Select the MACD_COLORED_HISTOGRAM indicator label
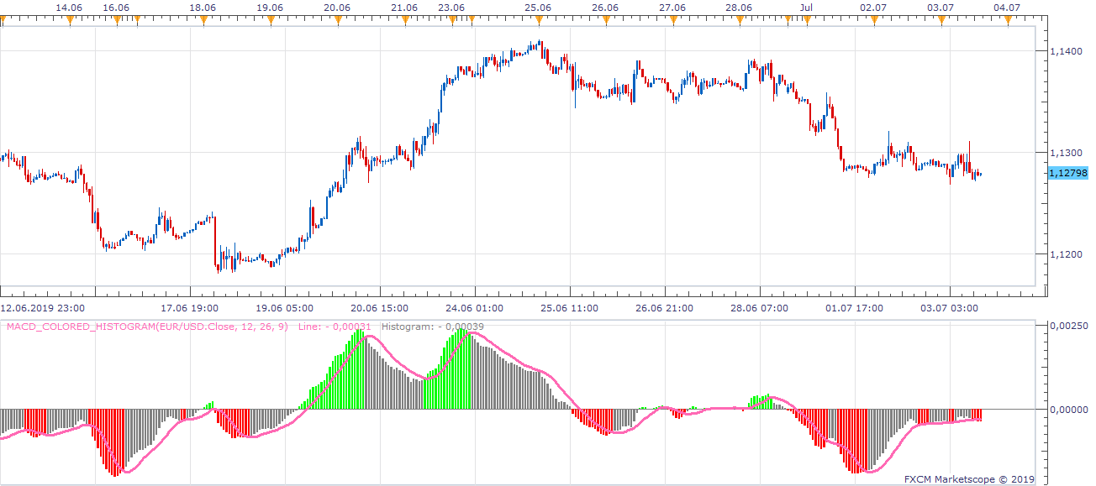 [147, 327]
